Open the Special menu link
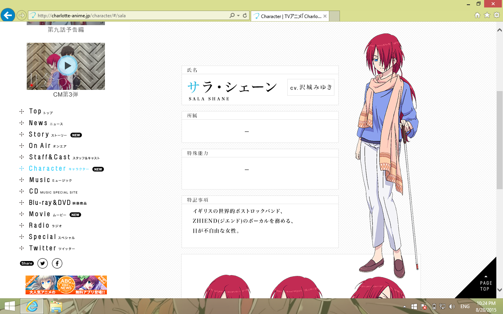The width and height of the screenshot is (503, 314). click(52, 237)
